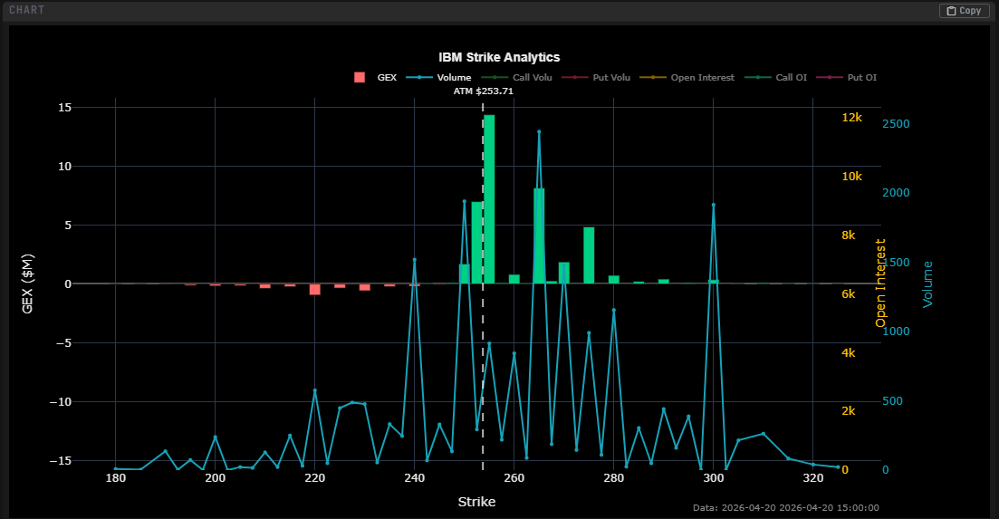Click the Strike x-axis label
The height and width of the screenshot is (519, 999).
tap(476, 502)
